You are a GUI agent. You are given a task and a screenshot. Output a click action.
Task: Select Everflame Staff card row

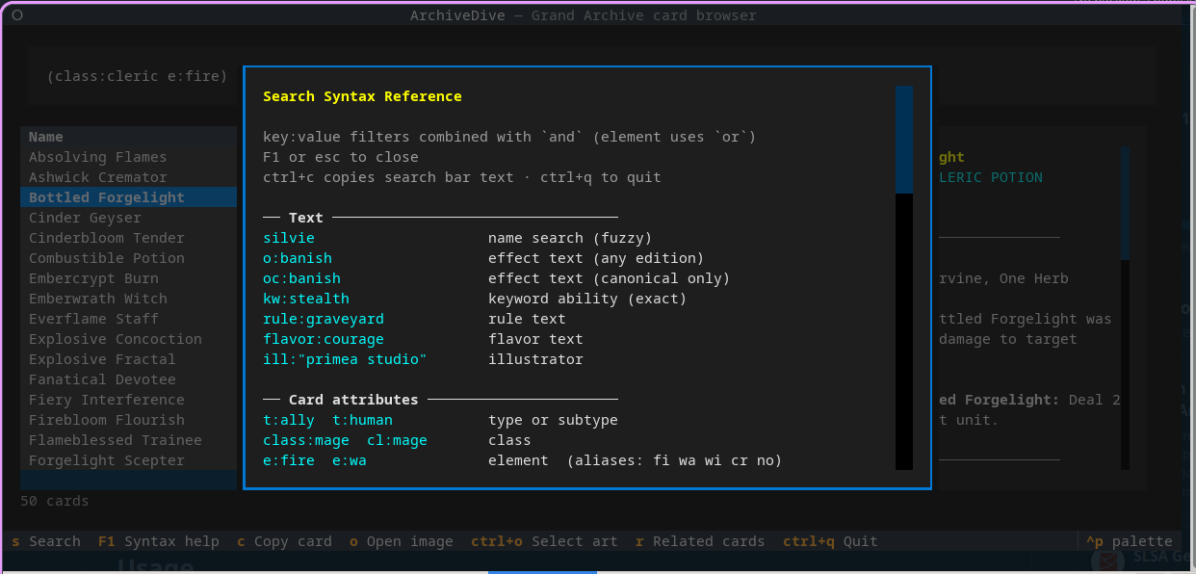click(x=128, y=319)
